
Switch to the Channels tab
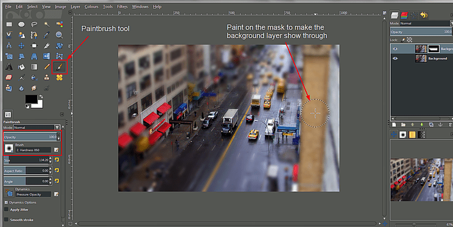404,15
